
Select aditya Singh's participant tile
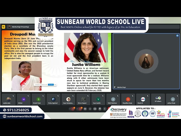[x=173, y=99]
